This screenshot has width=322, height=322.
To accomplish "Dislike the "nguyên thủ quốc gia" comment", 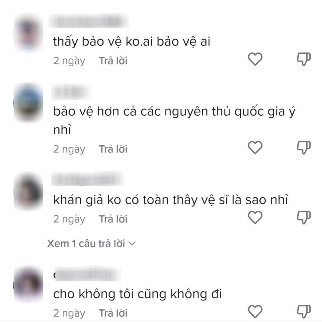I will pos(304,147).
